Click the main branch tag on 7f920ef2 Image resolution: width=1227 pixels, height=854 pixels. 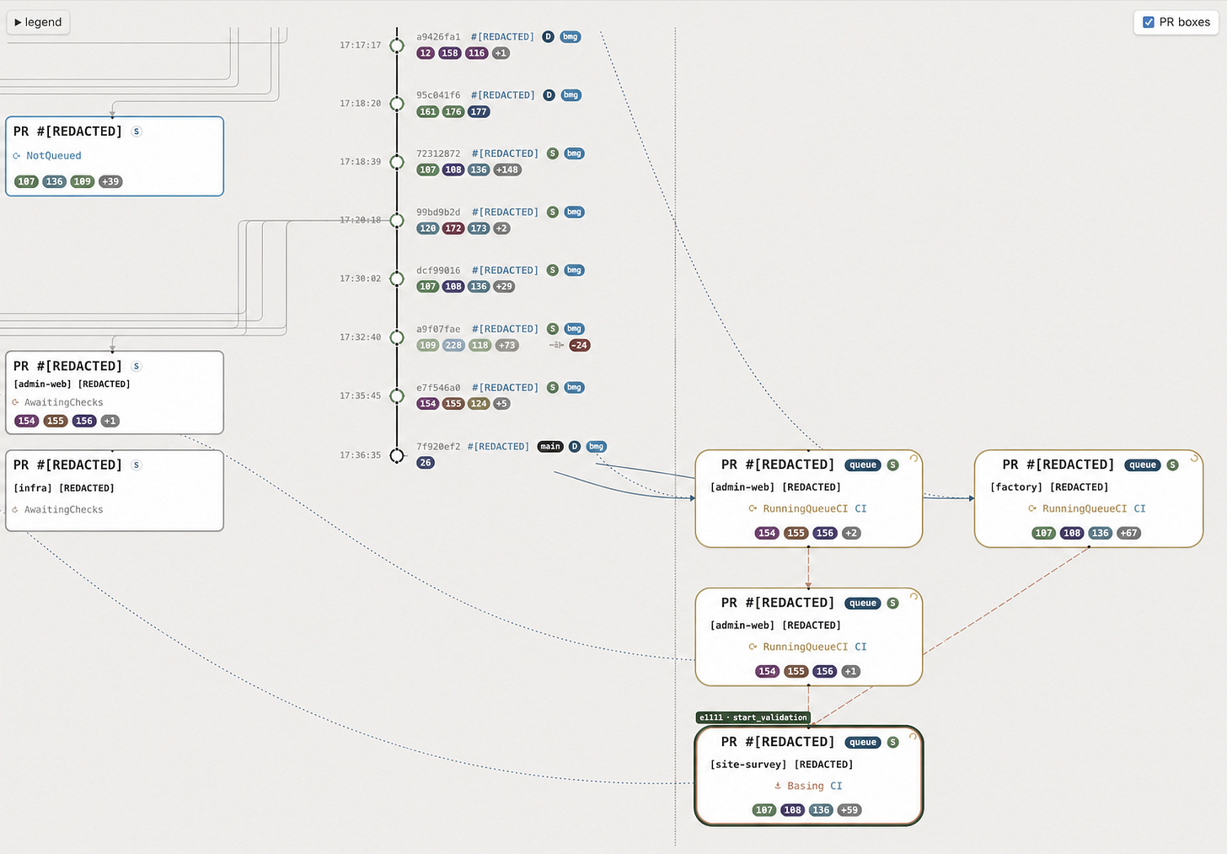[550, 447]
